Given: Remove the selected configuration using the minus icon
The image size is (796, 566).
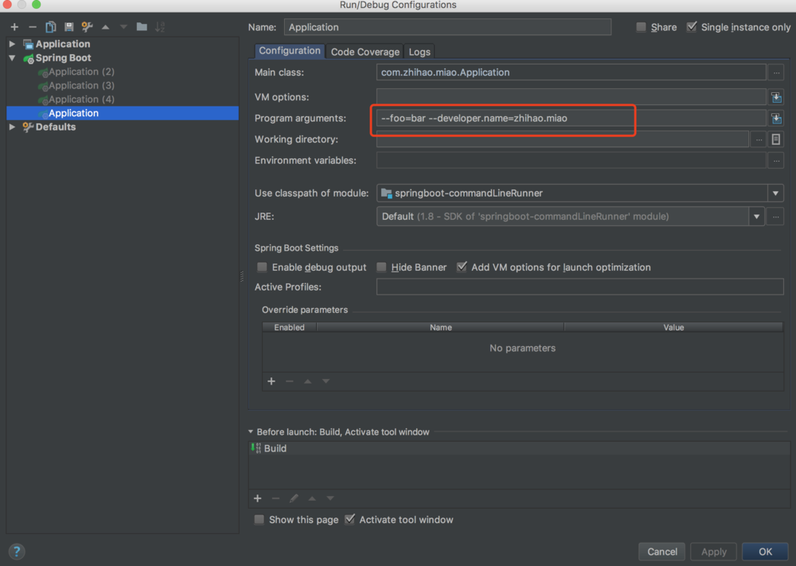Looking at the screenshot, I should click(x=32, y=26).
